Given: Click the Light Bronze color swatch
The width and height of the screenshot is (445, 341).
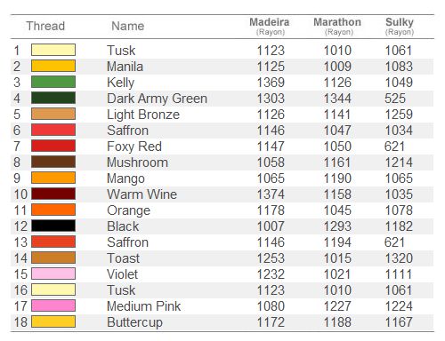Looking at the screenshot, I should point(53,114).
